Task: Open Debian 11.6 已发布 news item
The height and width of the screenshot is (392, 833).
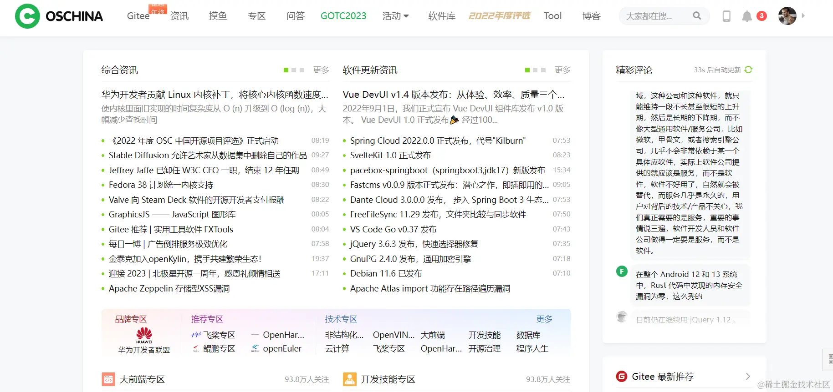Action: pyautogui.click(x=386, y=274)
